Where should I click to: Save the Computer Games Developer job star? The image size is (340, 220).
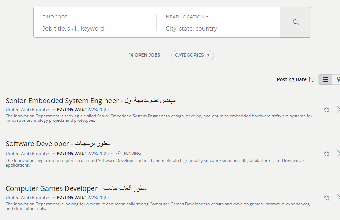[x=326, y=198]
